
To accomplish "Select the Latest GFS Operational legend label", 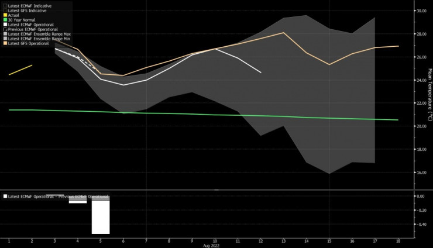I will tap(29, 43).
